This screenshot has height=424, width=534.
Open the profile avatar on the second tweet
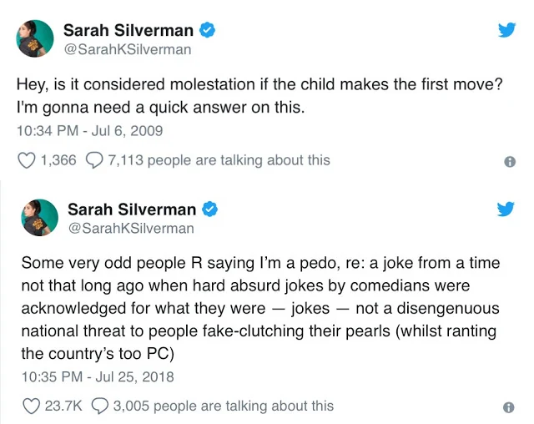click(40, 218)
